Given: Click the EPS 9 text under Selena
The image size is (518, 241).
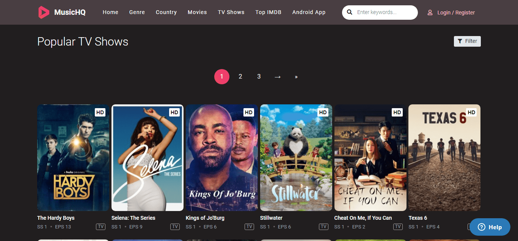Looking at the screenshot, I should (136, 227).
